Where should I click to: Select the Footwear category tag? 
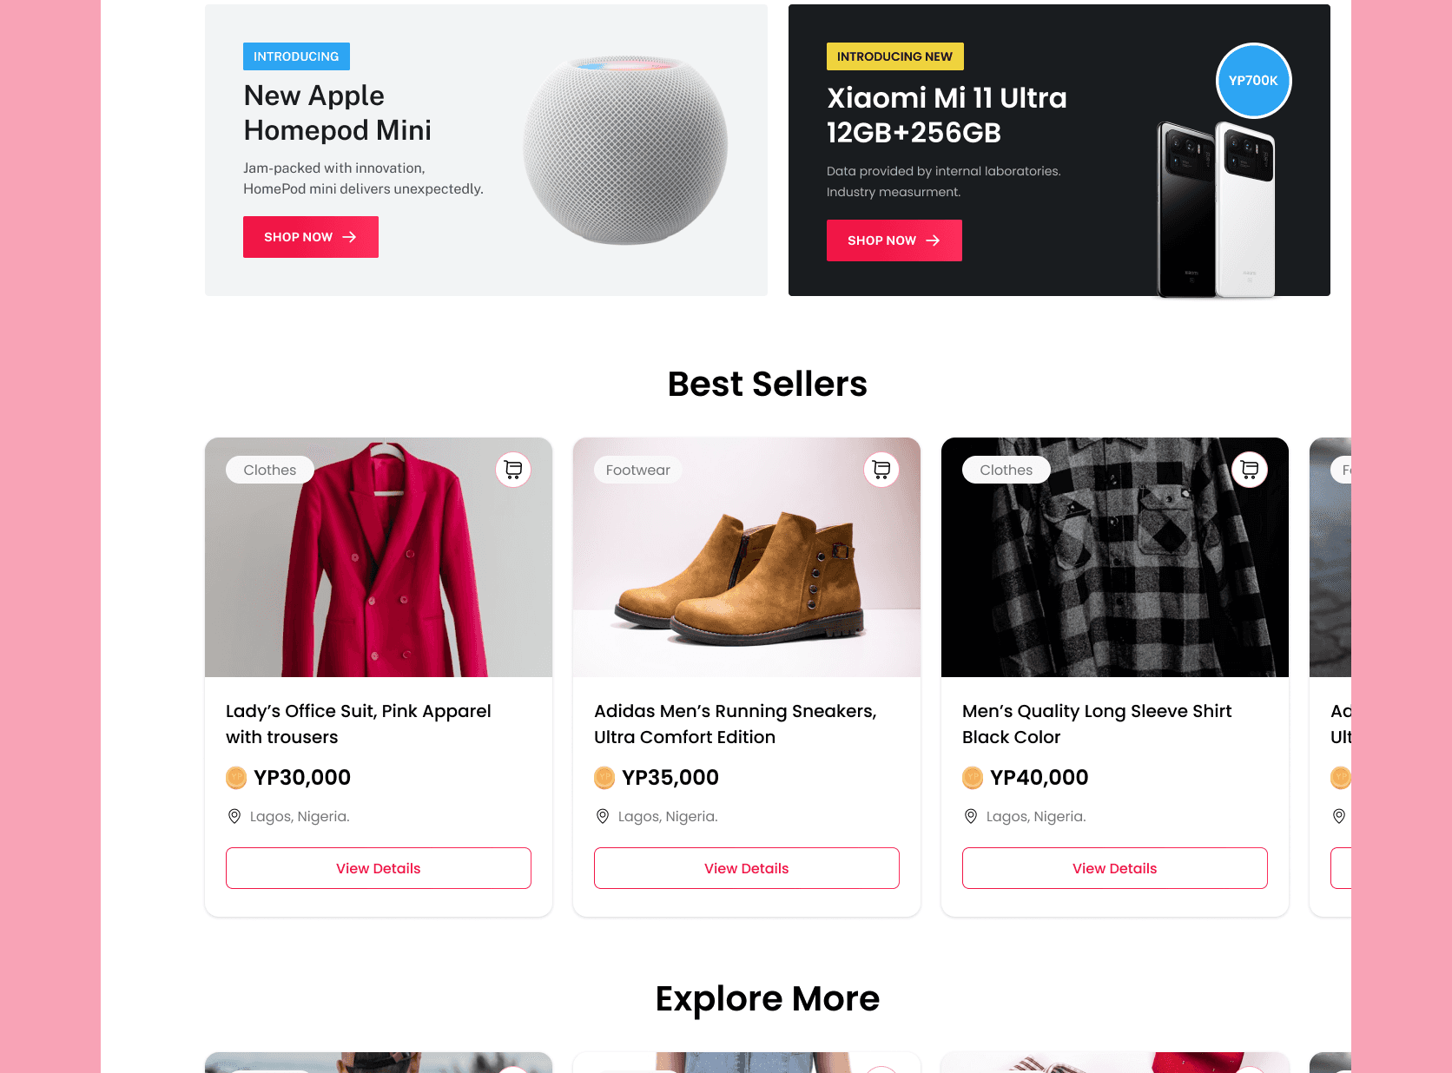tap(638, 470)
